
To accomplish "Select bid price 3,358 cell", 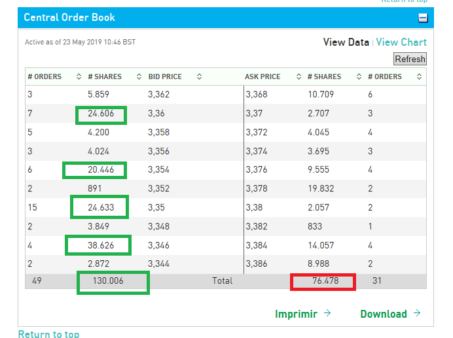I will tap(158, 132).
